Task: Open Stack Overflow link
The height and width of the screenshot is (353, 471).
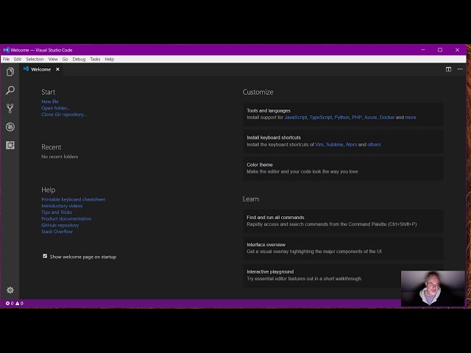Action: pyautogui.click(x=57, y=232)
